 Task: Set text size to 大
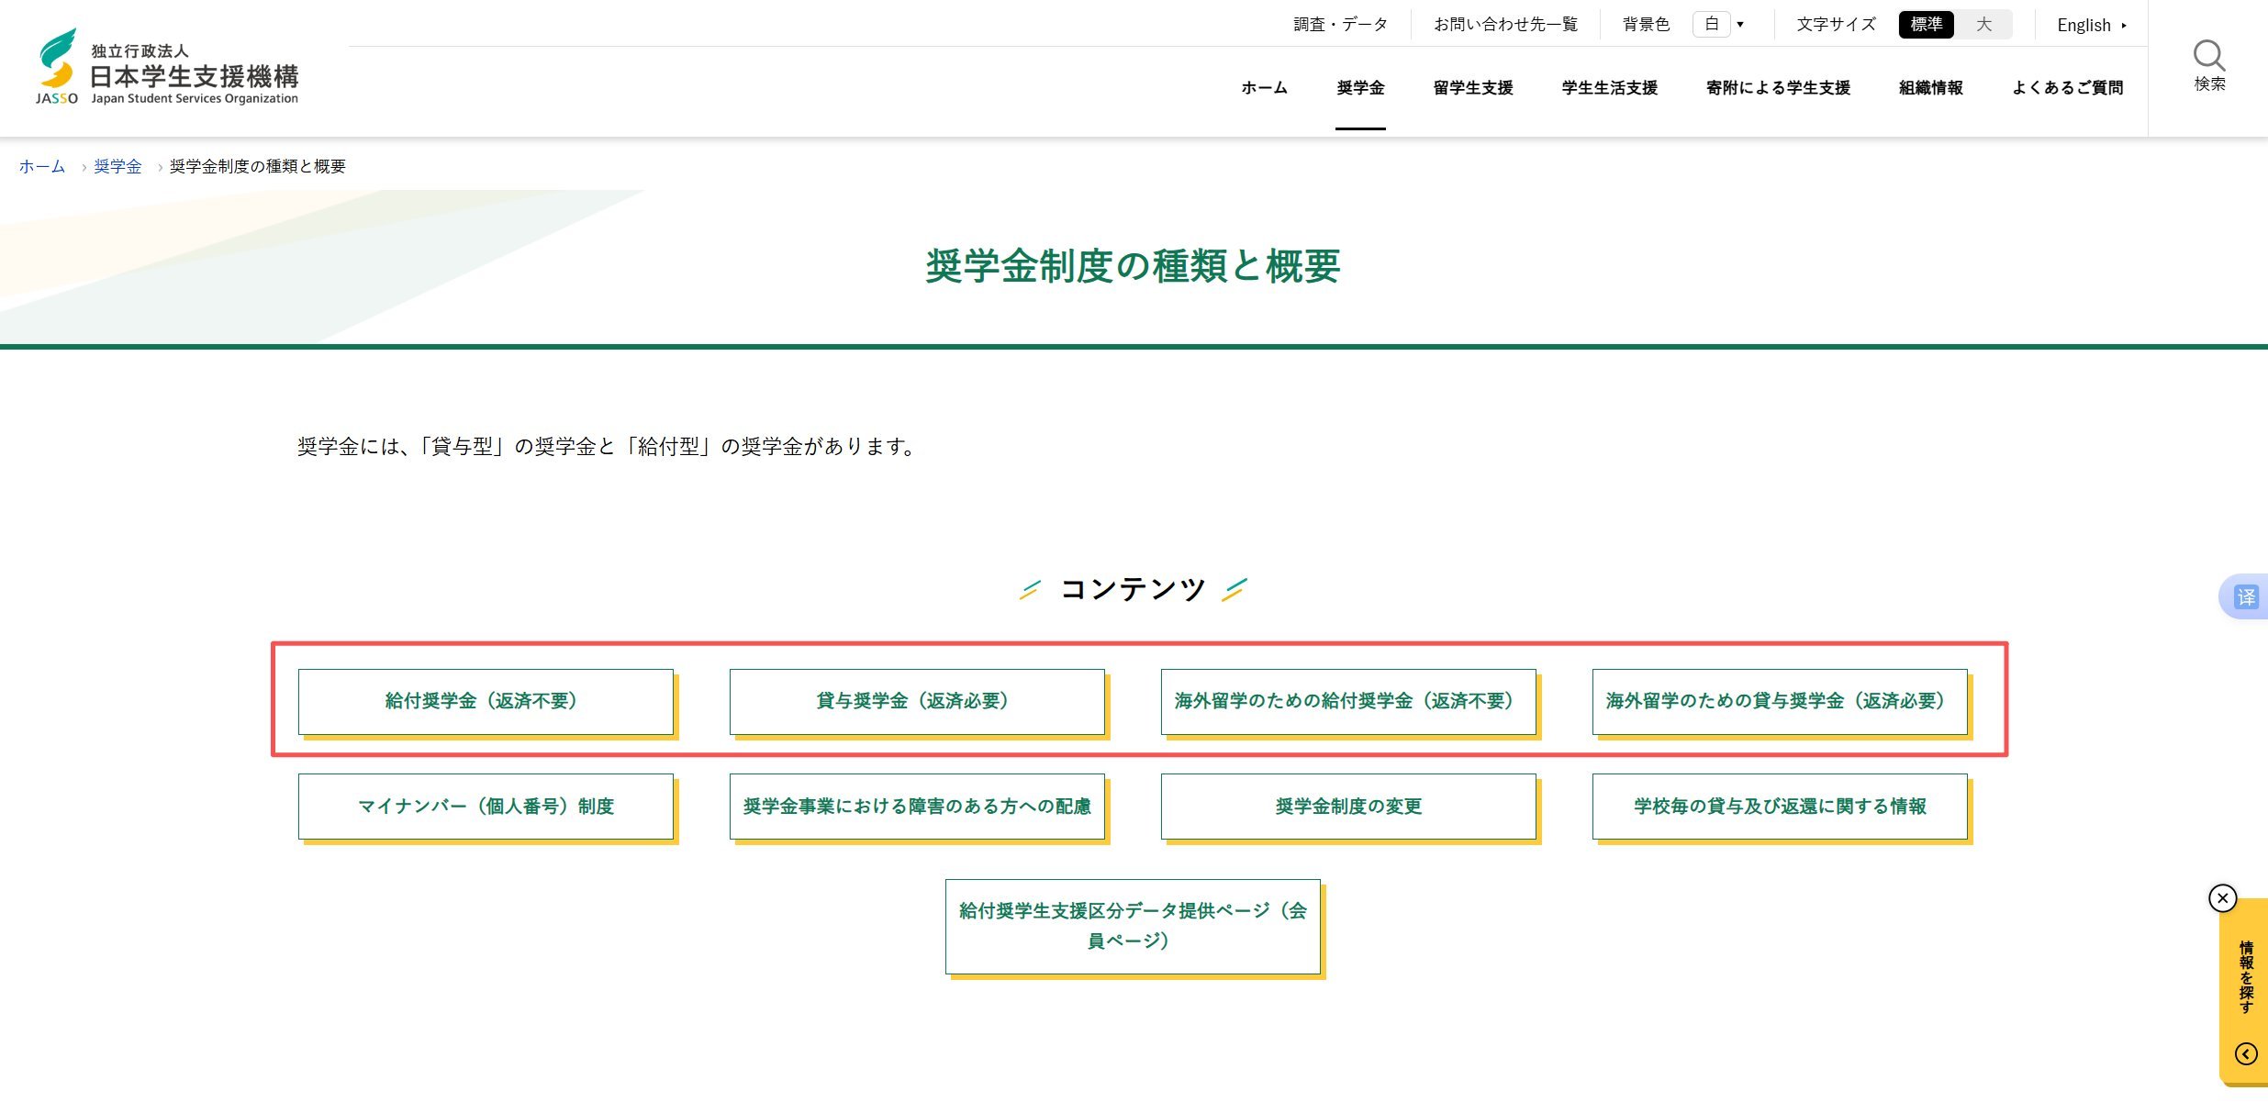pyautogui.click(x=1983, y=25)
